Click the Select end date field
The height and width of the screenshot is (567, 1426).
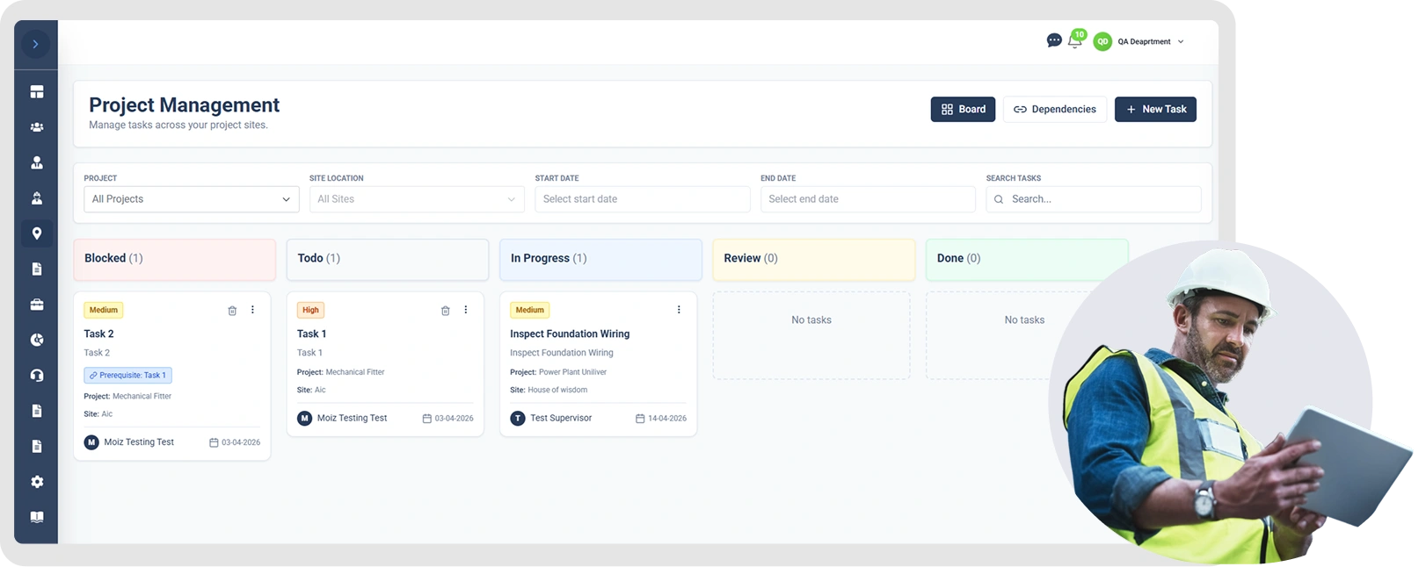point(868,199)
